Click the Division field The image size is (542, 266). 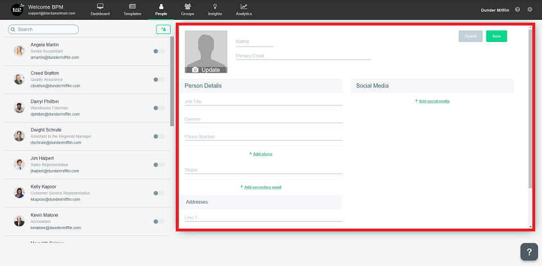264,119
